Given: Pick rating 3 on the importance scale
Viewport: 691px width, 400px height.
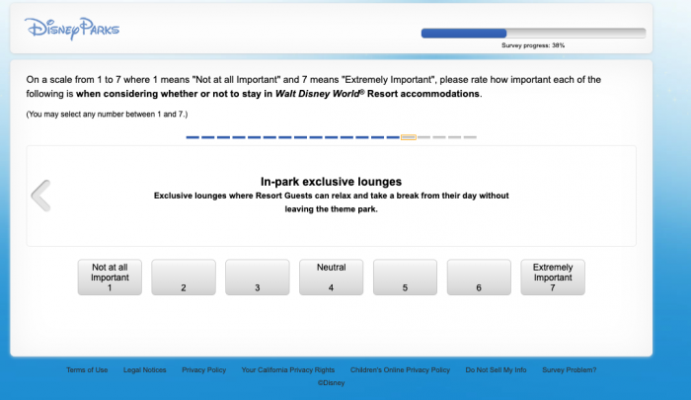Looking at the screenshot, I should coord(257,278).
